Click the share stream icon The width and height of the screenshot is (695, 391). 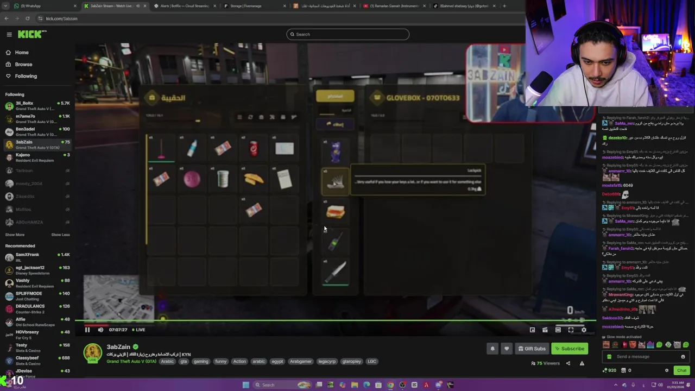[x=568, y=363]
